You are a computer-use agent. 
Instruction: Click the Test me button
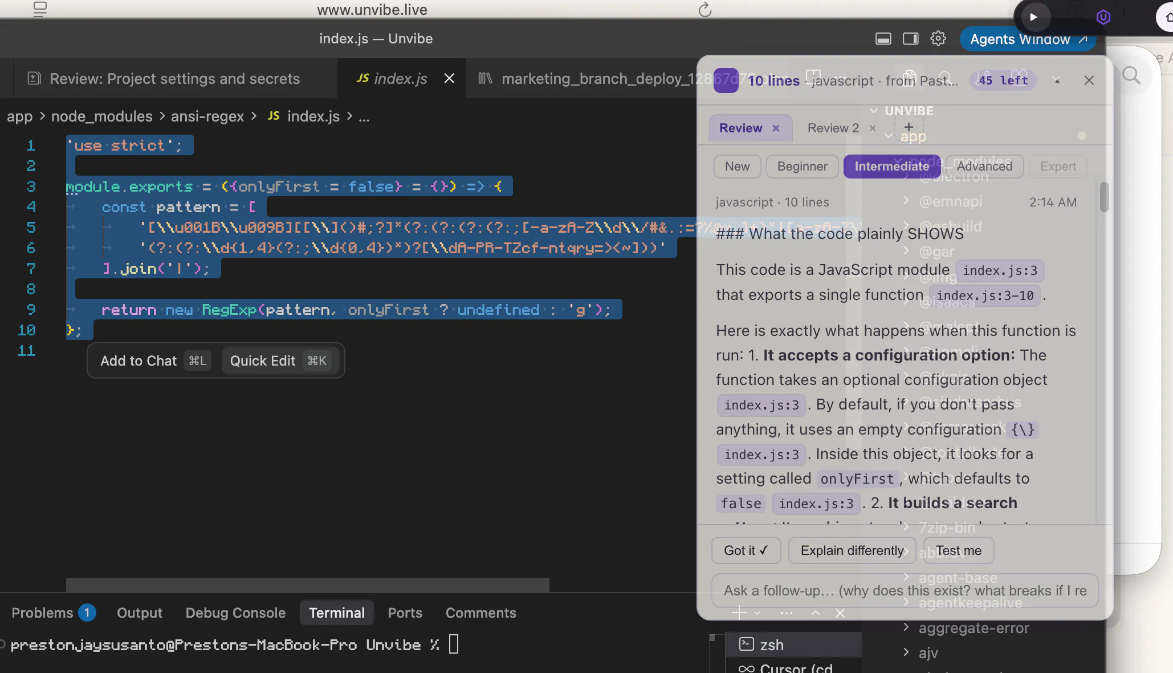958,550
